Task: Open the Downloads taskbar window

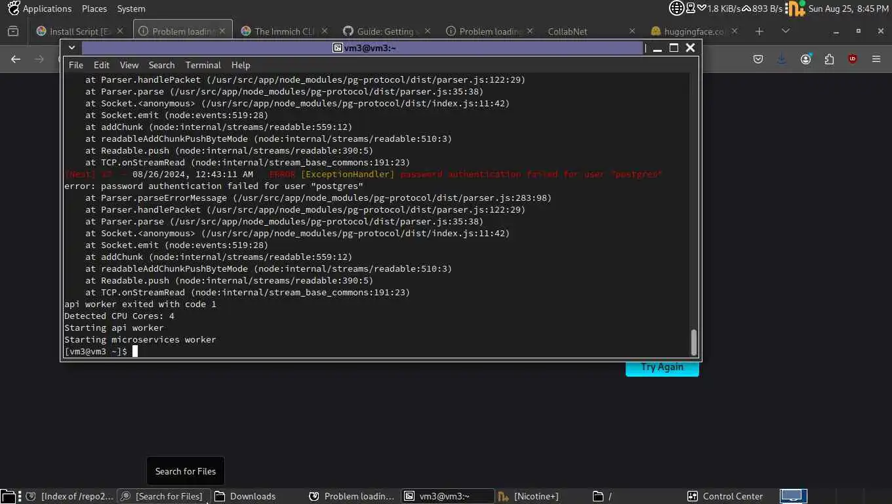Action: [258, 496]
